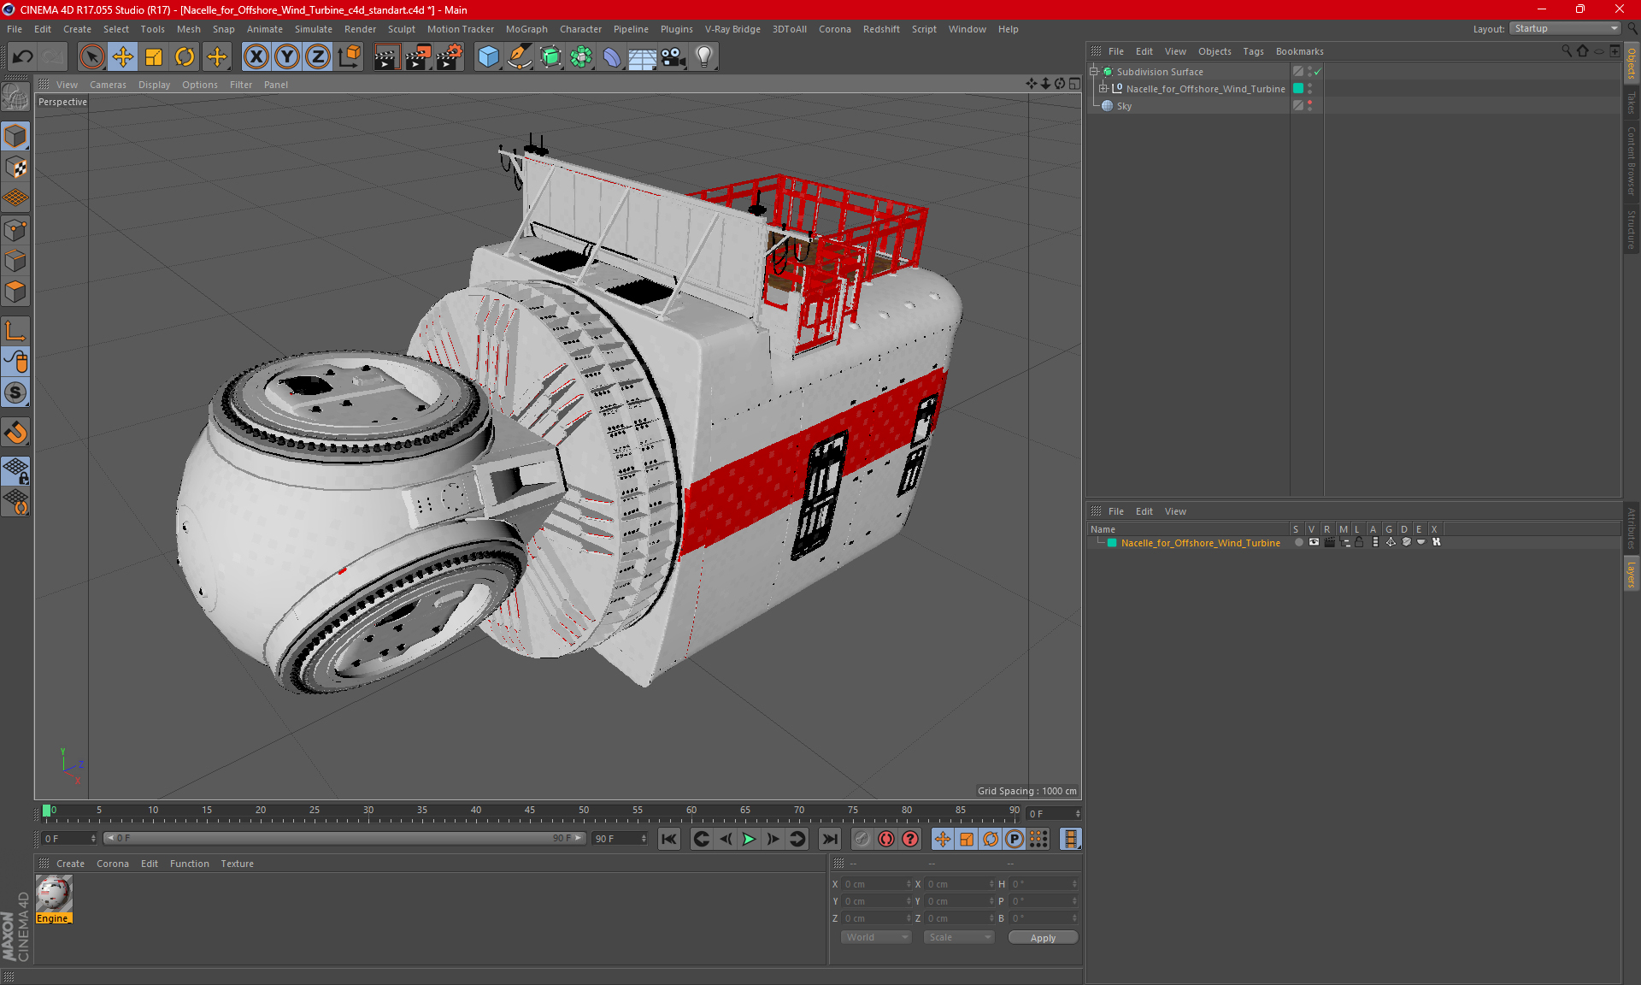Click the X position input field
Viewport: 1641px width, 985px height.
pyautogui.click(x=877, y=884)
